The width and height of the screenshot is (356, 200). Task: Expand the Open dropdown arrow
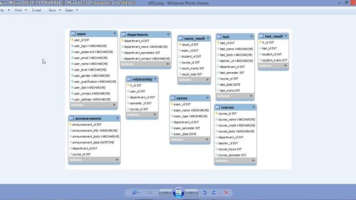pyautogui.click(x=77, y=10)
